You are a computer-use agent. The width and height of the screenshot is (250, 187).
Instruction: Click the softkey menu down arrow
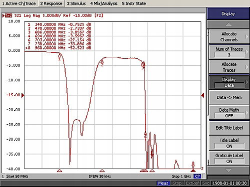click(228, 170)
